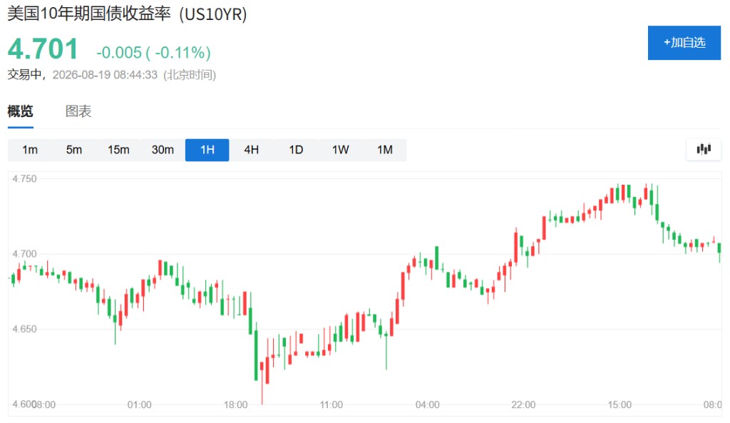Click the -0.005 (-0.11%) change figure
The width and height of the screenshot is (730, 423).
[x=154, y=53]
